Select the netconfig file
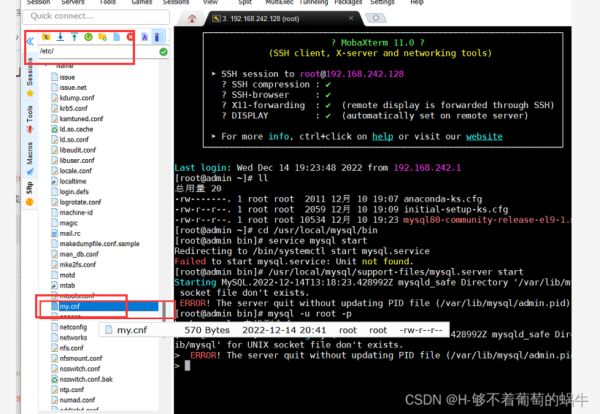The image size is (600, 414). point(73,327)
